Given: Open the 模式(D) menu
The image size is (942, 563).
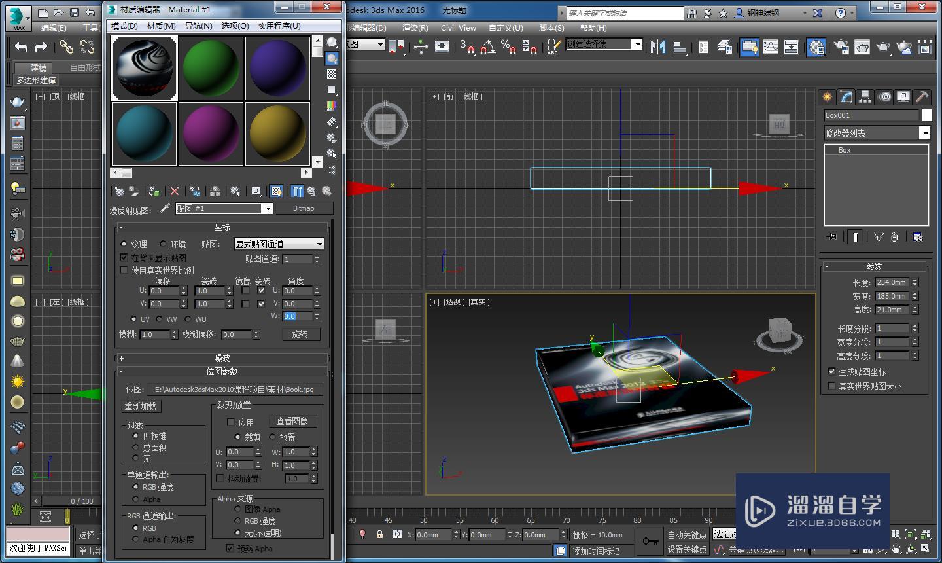Looking at the screenshot, I should click(x=124, y=26).
